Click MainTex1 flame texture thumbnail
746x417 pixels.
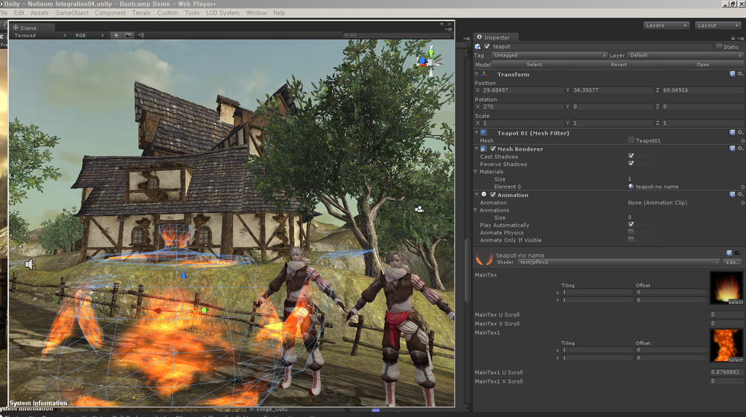[x=726, y=346]
